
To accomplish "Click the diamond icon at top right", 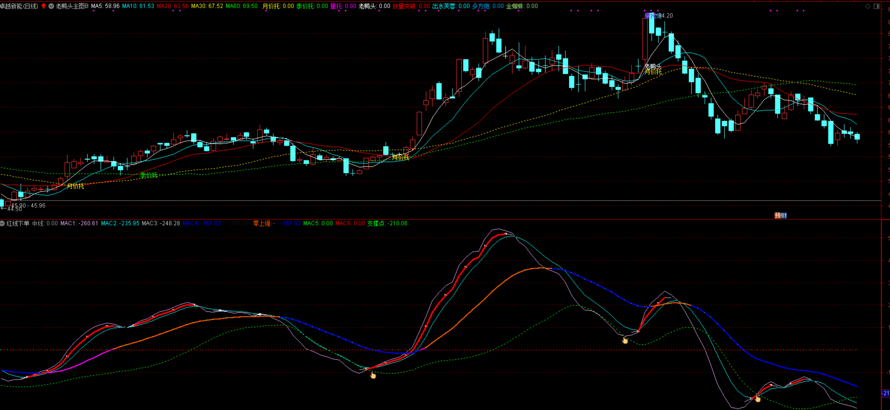I will pos(868,6).
